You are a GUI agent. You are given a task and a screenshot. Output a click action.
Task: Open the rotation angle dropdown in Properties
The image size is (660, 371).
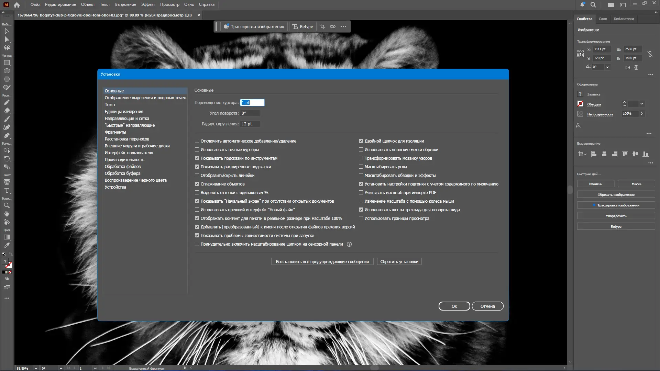coord(607,67)
